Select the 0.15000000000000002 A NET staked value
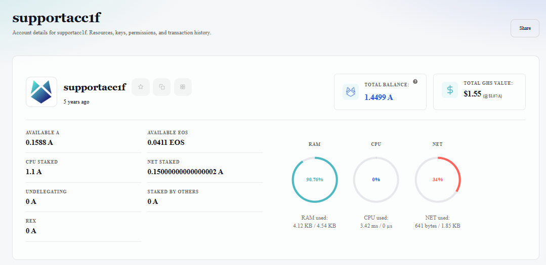546x265 pixels. coord(185,172)
